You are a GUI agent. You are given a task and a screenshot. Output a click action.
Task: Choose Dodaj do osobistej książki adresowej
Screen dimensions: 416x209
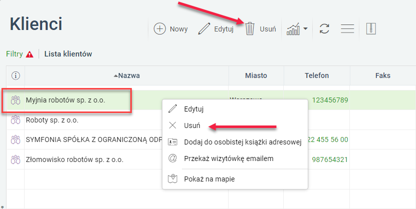click(235, 142)
